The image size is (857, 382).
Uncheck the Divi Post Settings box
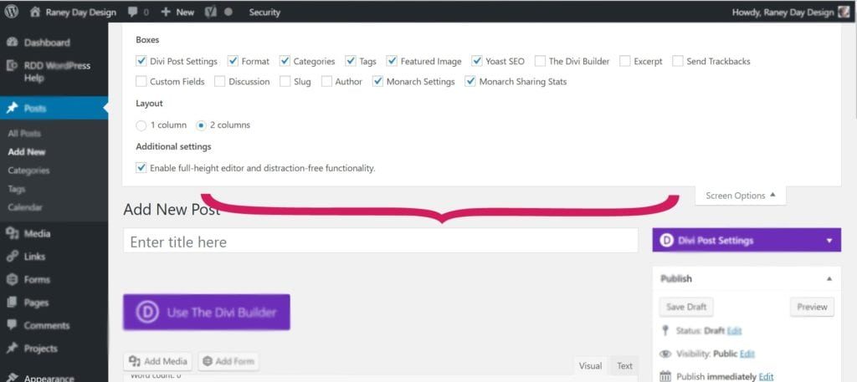click(141, 61)
